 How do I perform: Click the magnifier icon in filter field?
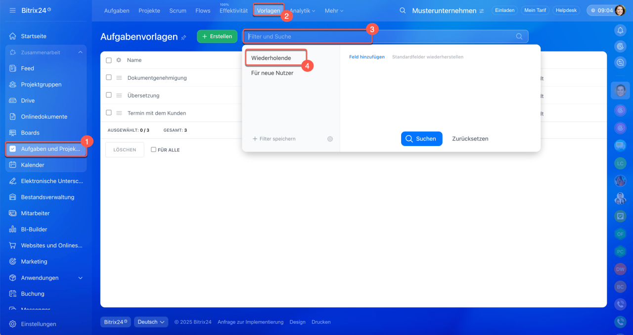coord(519,36)
